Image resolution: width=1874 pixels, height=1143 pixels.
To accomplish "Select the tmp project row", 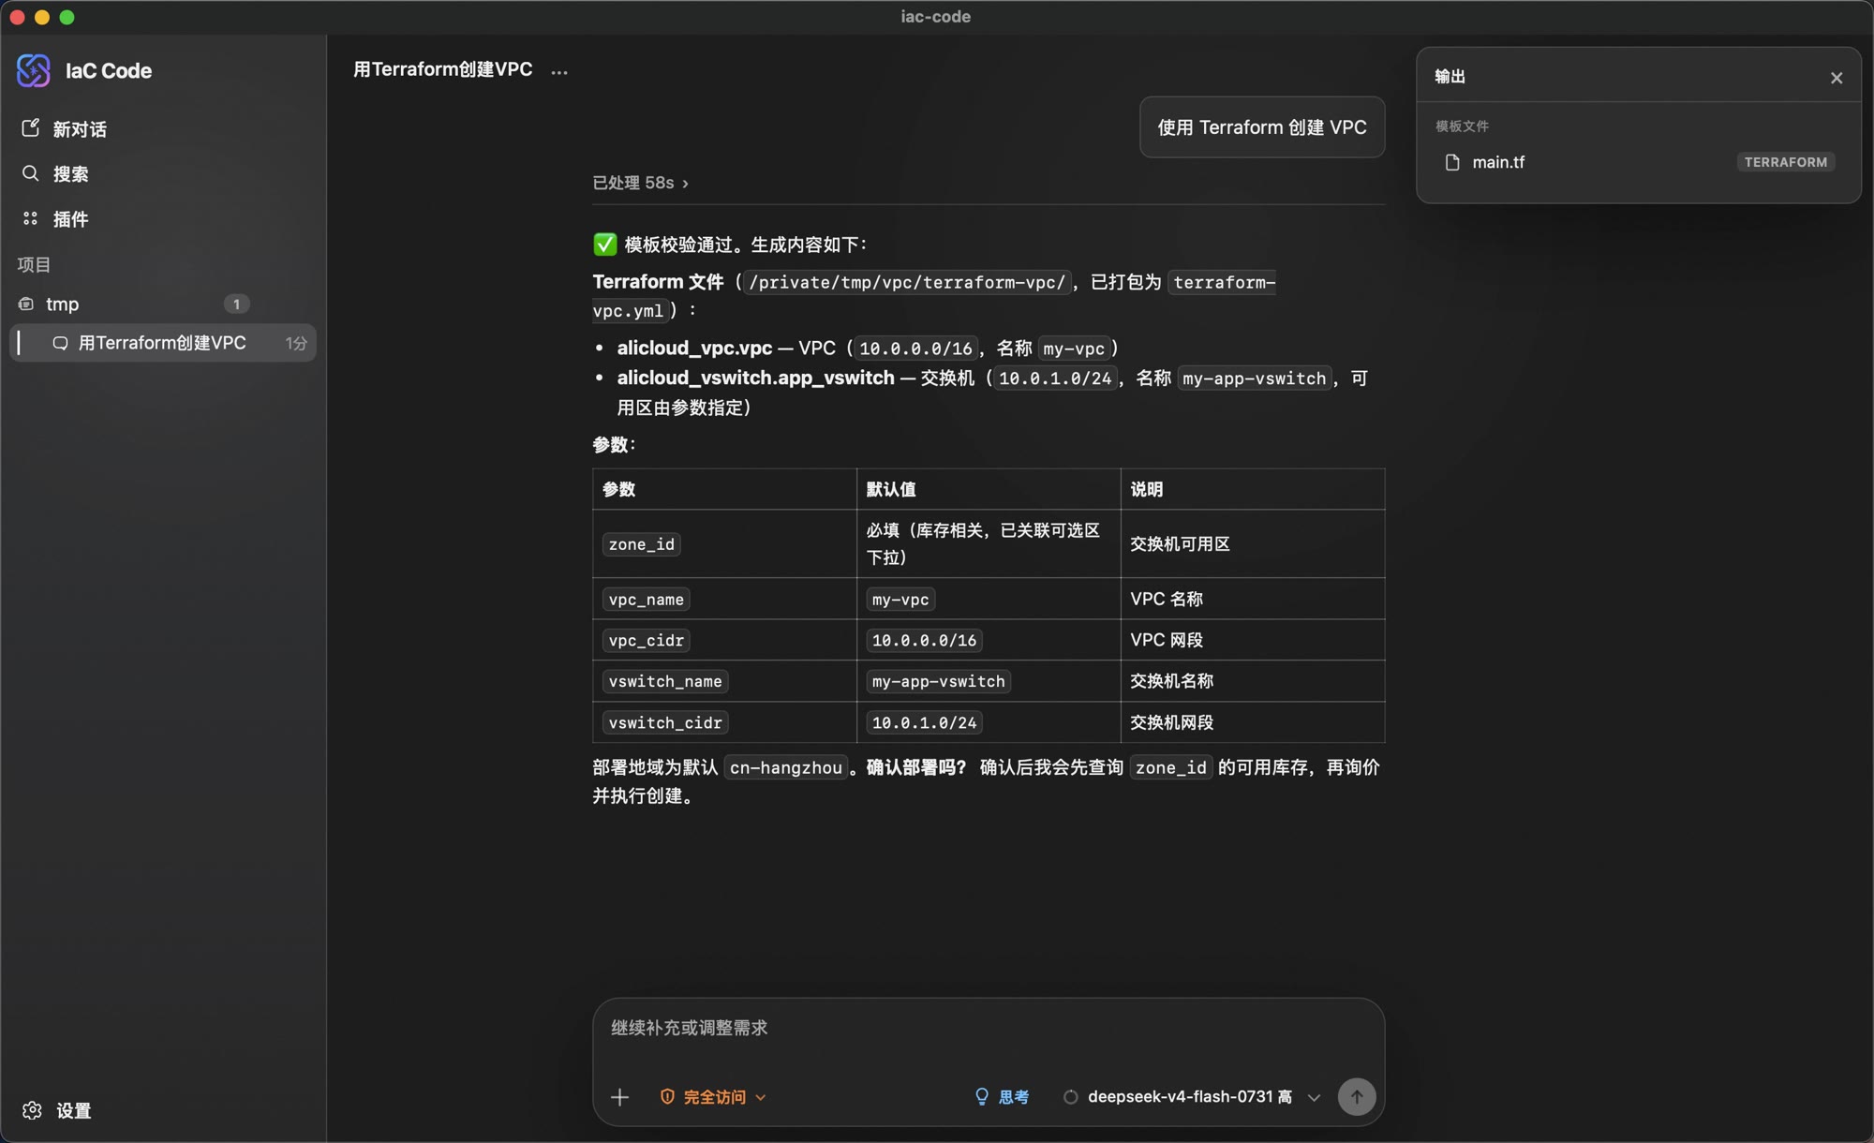I will [162, 304].
